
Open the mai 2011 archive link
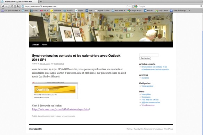(x=145, y=78)
